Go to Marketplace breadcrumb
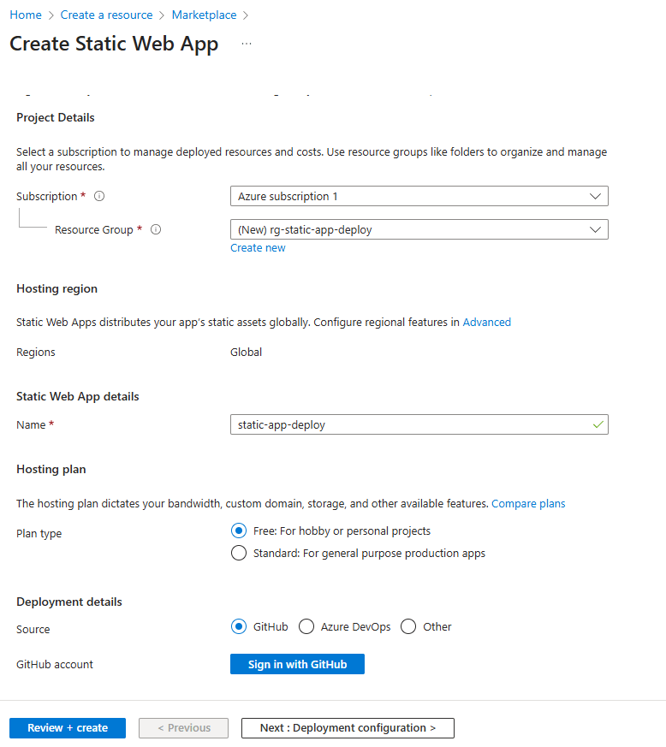This screenshot has height=747, width=666. tap(204, 15)
